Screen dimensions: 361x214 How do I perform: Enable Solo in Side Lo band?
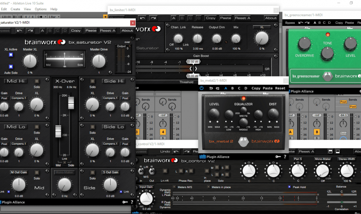coord(92,127)
